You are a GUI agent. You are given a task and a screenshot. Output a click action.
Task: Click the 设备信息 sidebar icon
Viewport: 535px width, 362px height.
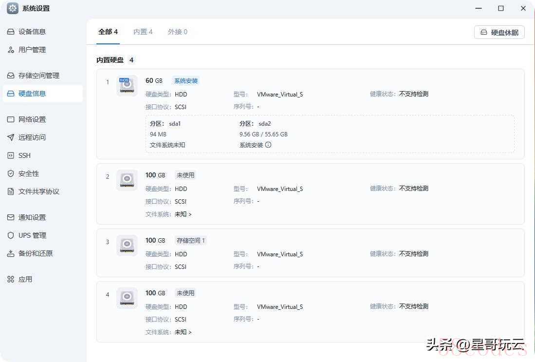point(11,32)
